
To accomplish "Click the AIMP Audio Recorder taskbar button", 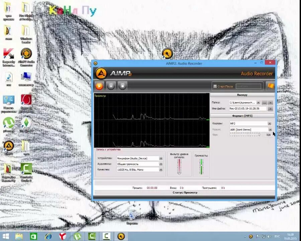I will 121,236.
